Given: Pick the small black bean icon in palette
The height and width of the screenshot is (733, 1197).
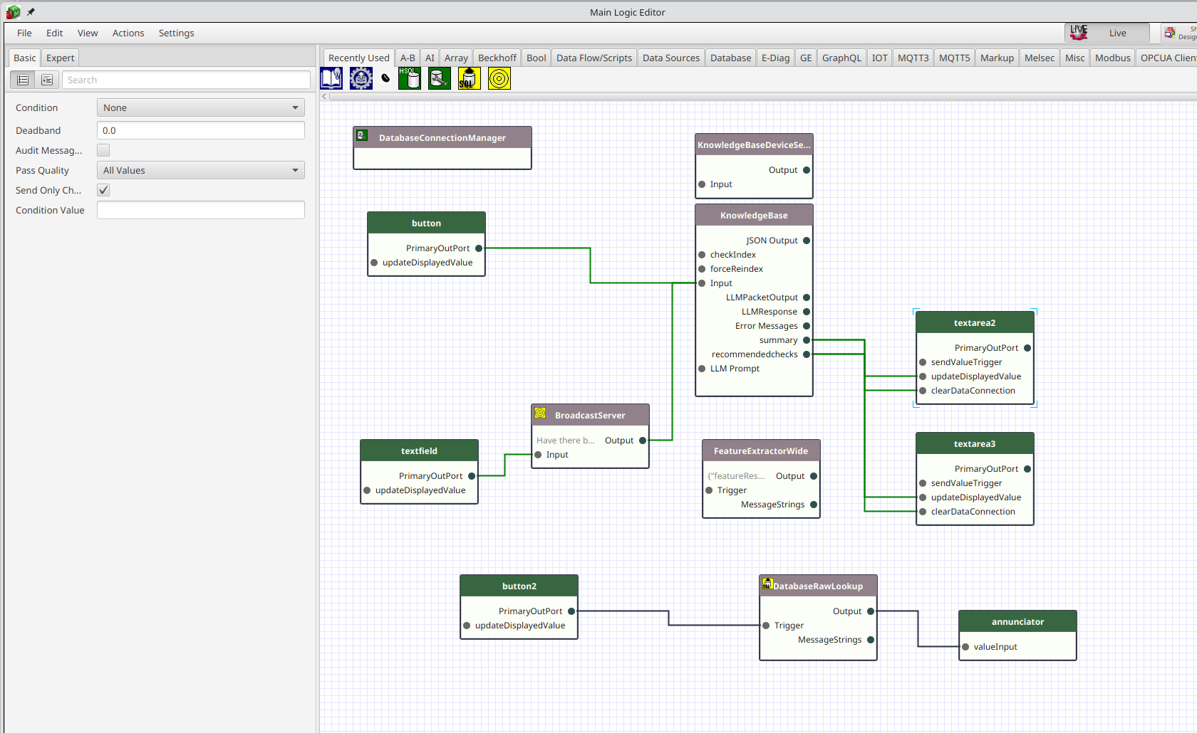Looking at the screenshot, I should pos(385,78).
